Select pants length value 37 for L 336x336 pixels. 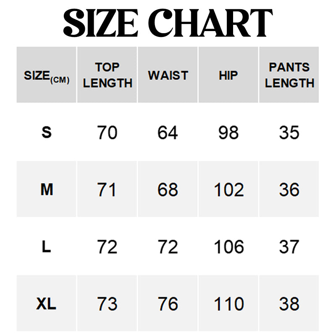coord(289,247)
